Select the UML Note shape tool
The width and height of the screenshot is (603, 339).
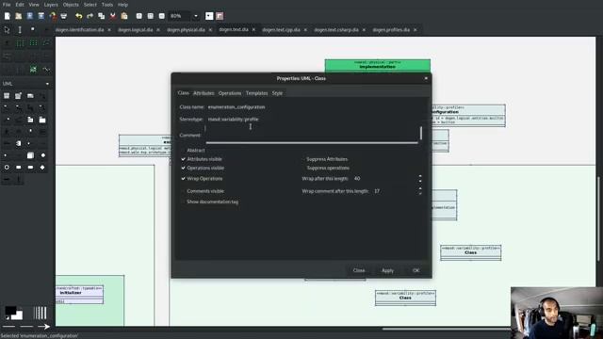[x=30, y=96]
